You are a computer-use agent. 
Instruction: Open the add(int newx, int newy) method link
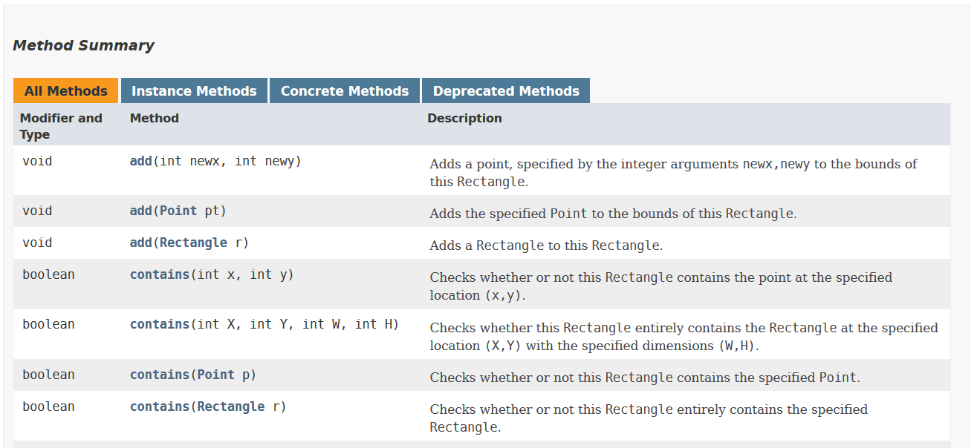(x=140, y=161)
